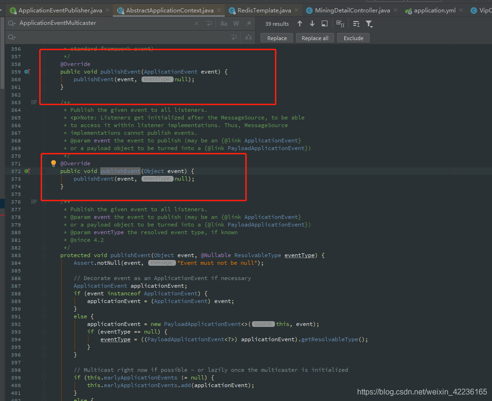Click the yellow lightbulb intention icon

[54, 163]
